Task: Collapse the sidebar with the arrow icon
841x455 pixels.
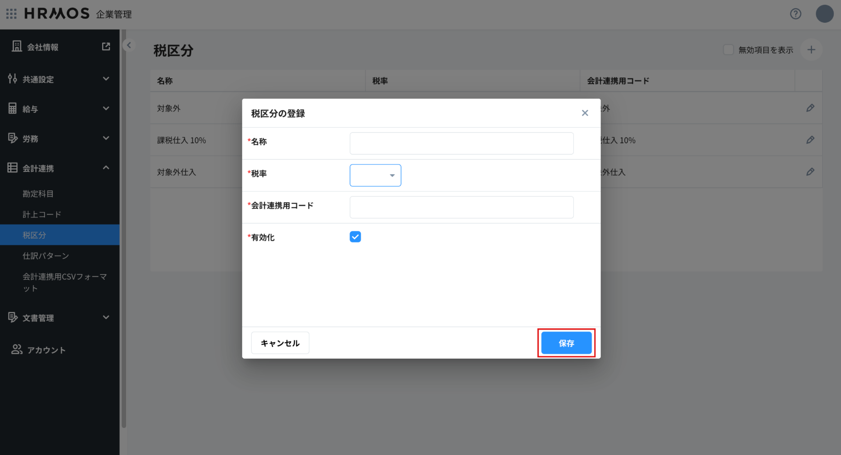Action: coord(129,45)
